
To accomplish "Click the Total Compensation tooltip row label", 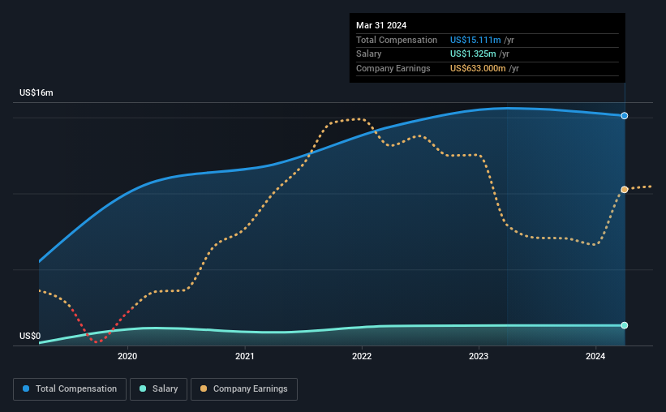I will [397, 40].
